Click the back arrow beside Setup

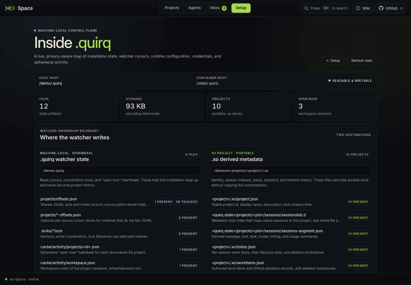coord(328,61)
